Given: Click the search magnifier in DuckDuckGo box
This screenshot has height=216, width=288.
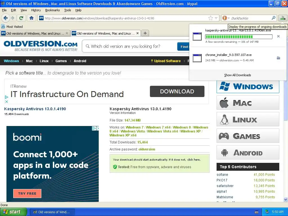Looking at the screenshot, I should point(273,18).
